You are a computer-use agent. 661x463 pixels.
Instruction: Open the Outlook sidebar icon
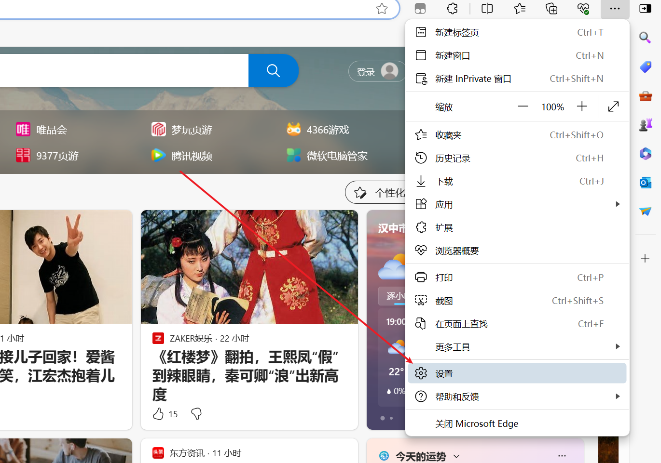point(645,183)
